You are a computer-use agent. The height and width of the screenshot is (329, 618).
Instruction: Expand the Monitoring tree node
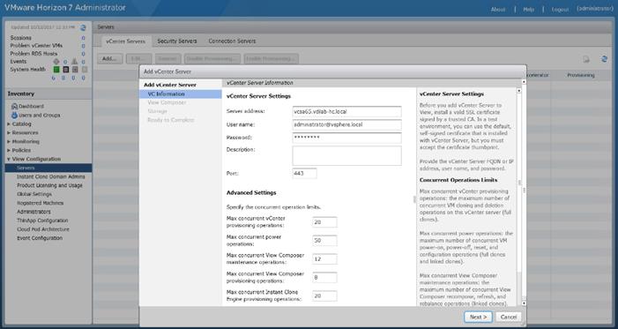pyautogui.click(x=9, y=142)
